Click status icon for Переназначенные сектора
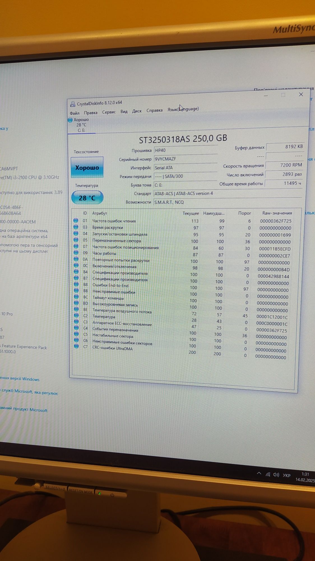The image size is (315, 561). point(76,240)
